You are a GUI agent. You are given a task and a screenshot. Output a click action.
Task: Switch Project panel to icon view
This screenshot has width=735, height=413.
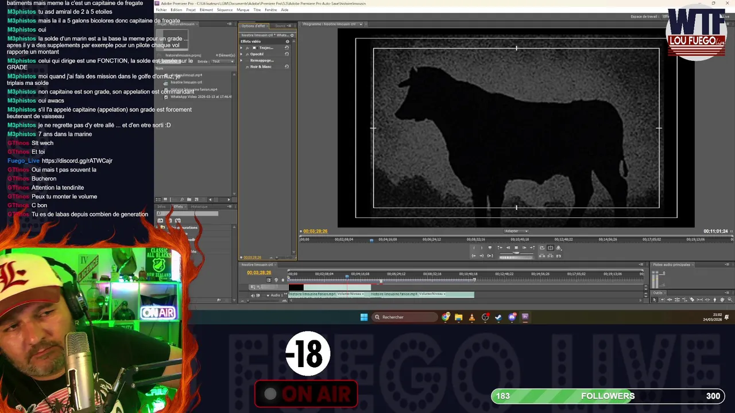(x=165, y=200)
